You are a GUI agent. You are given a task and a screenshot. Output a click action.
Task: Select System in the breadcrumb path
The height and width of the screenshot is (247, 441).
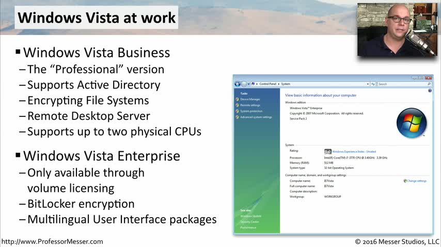coord(286,84)
